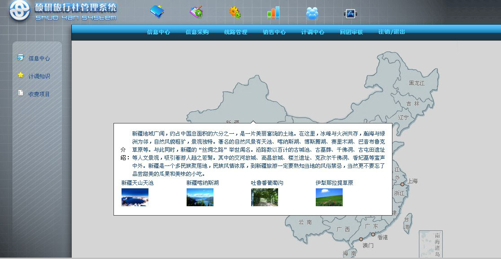This screenshot has width=501, height=259.
Task: Click the purple shopping cart icon
Action: pos(196,12)
